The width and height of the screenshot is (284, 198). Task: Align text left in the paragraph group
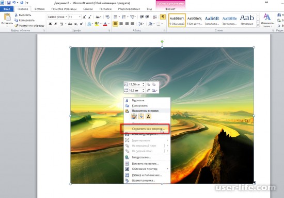point(115,24)
